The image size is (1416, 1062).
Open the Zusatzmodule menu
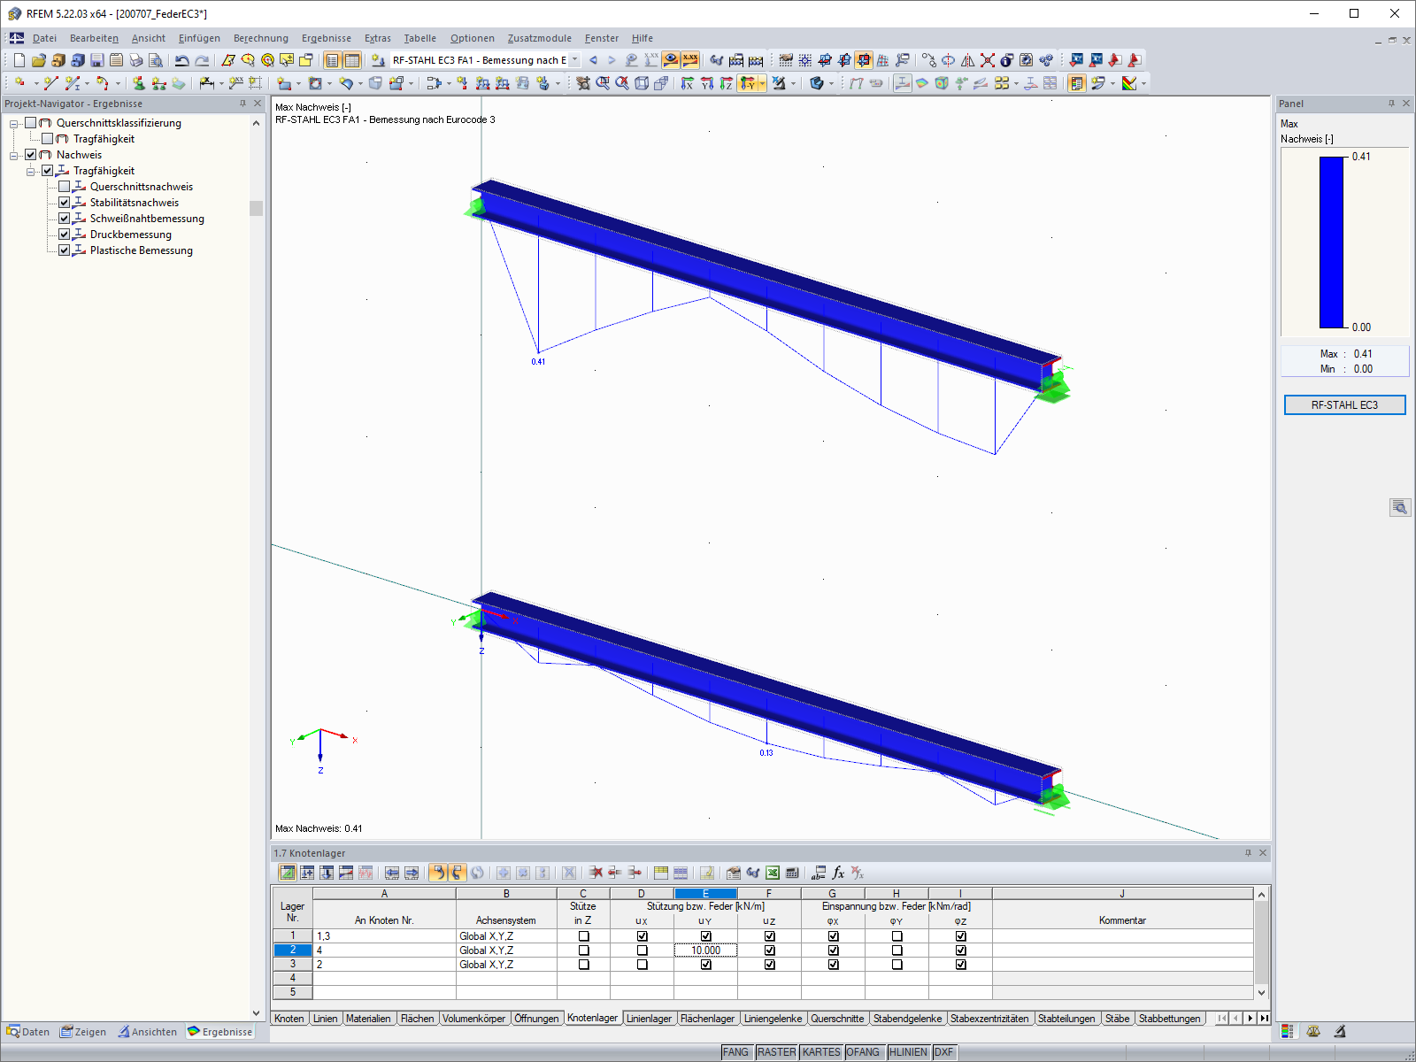tap(540, 38)
